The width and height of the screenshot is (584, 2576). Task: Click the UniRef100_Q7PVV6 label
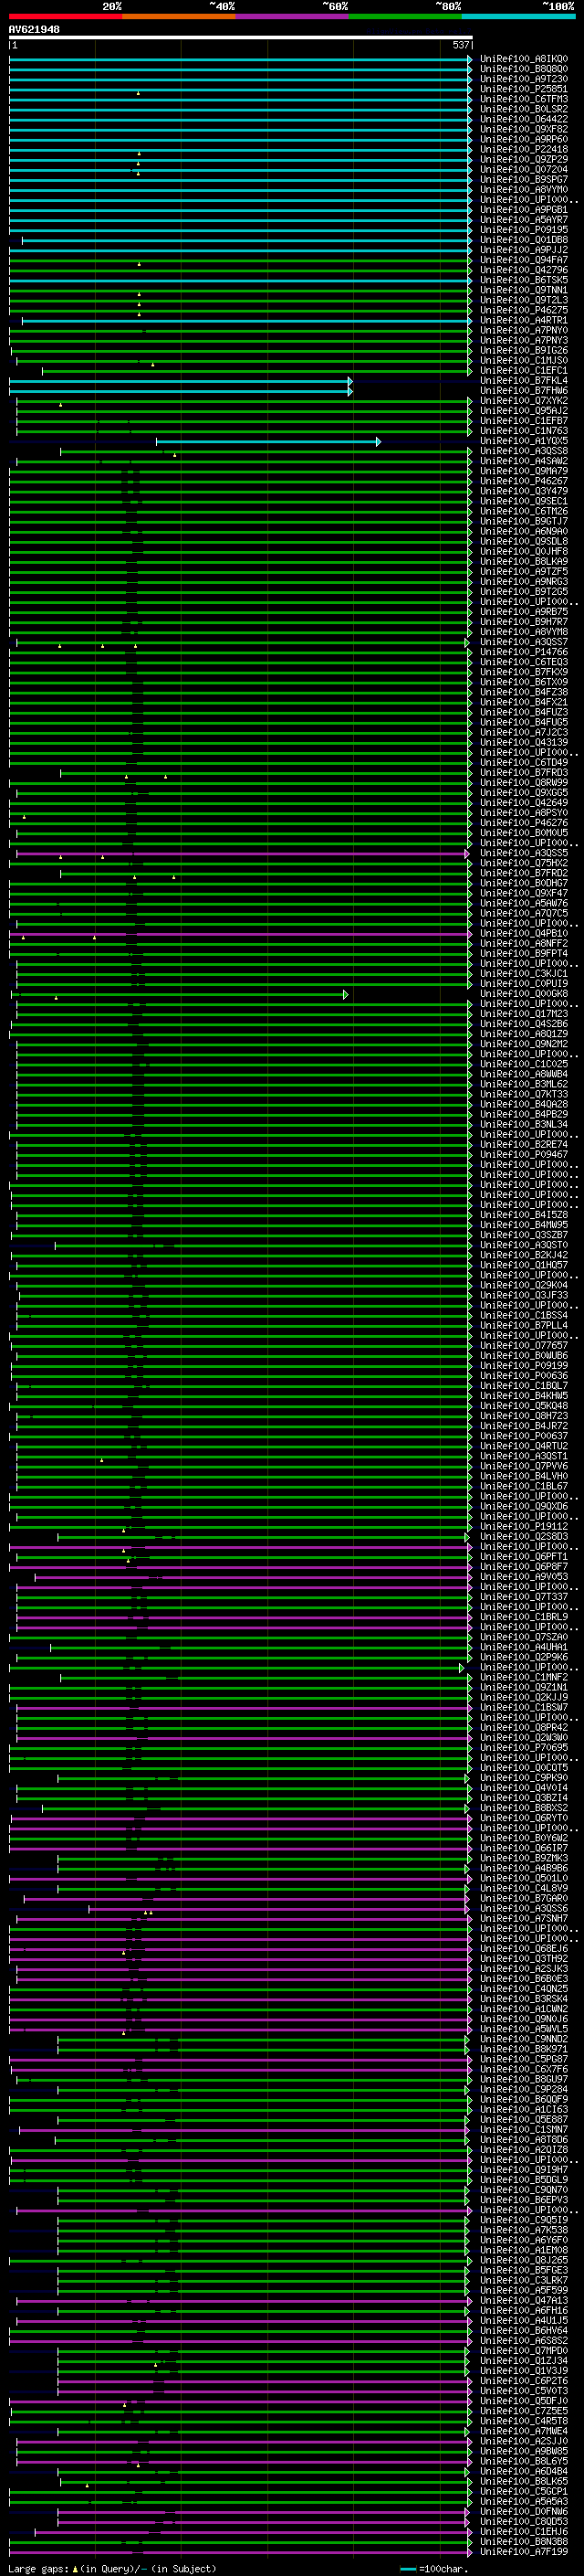click(x=524, y=1466)
